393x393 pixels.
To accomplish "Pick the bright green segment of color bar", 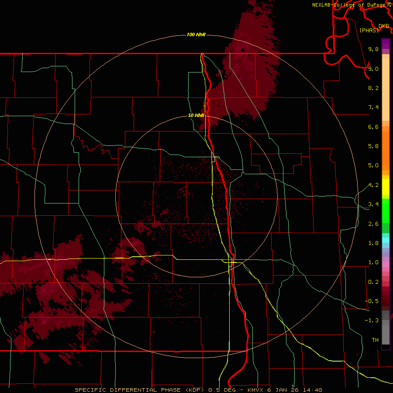I will click(x=386, y=210).
